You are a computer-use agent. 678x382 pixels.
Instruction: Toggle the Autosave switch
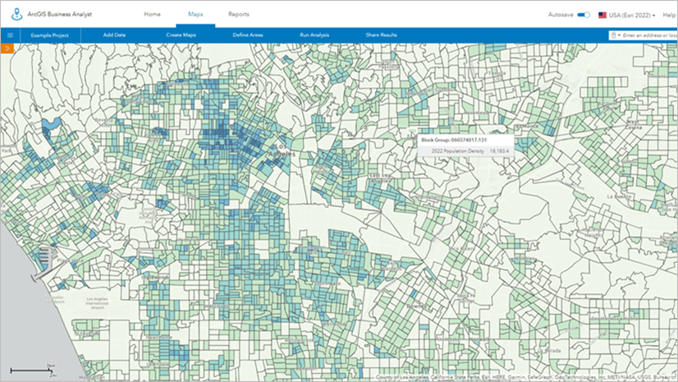[584, 15]
